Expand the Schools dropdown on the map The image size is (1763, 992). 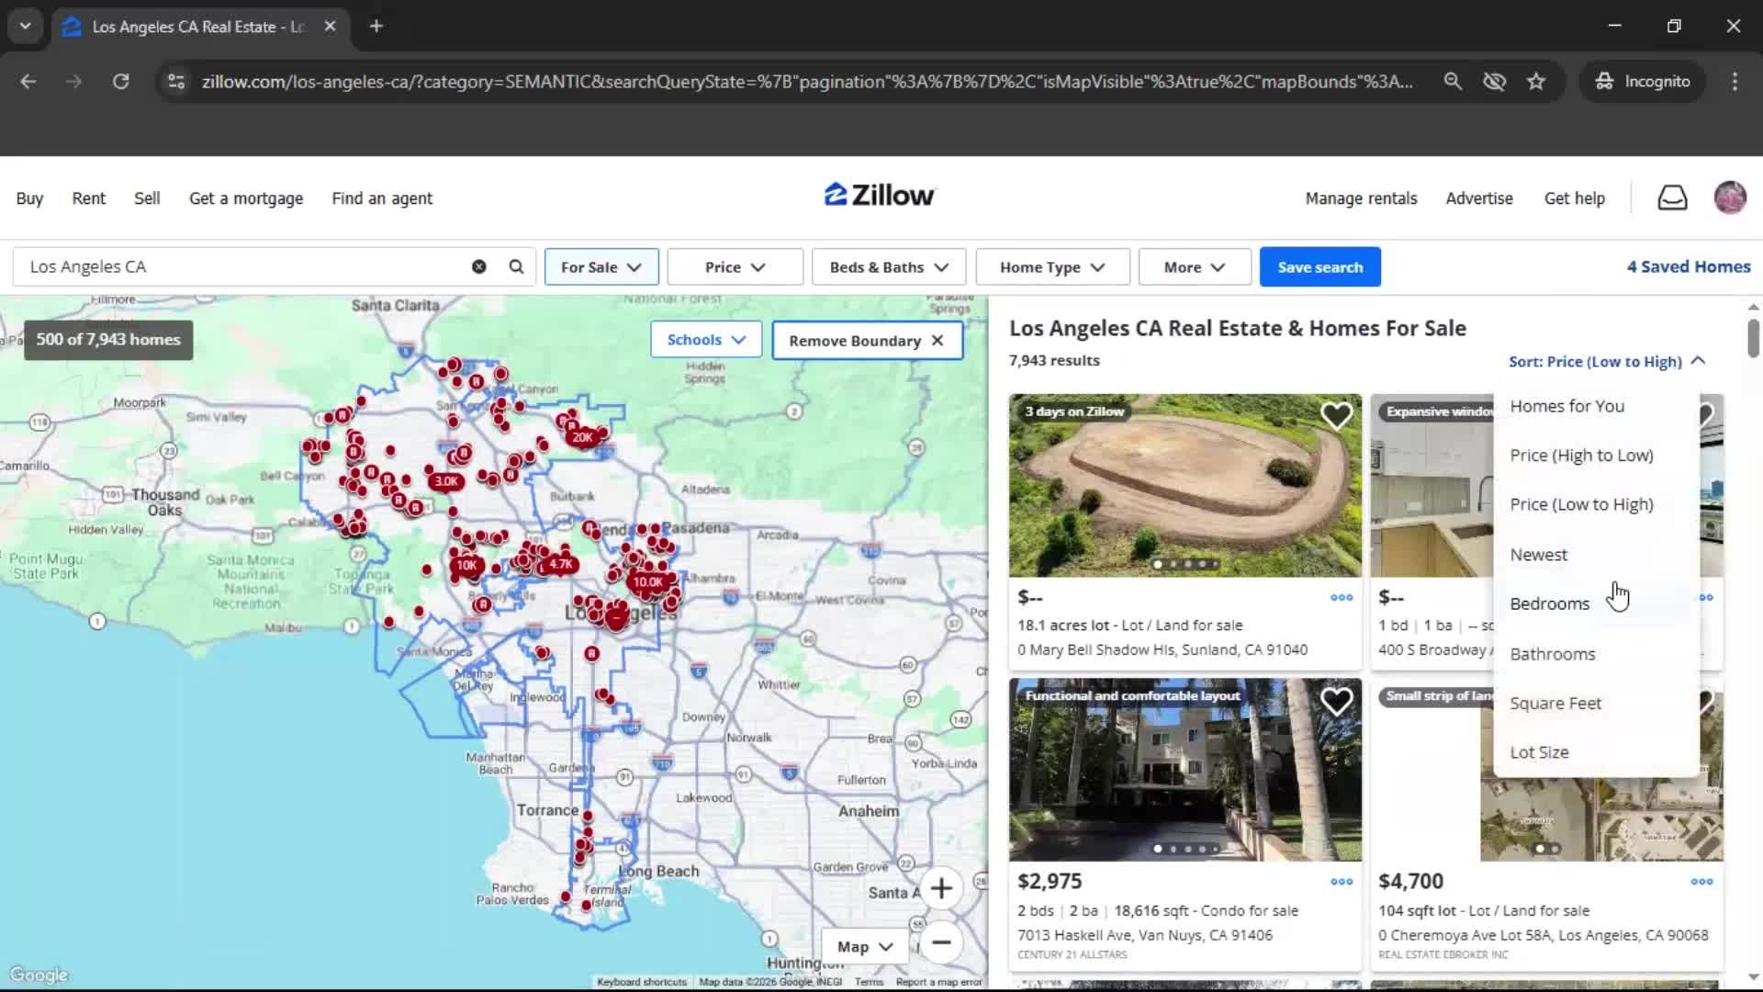705,339
